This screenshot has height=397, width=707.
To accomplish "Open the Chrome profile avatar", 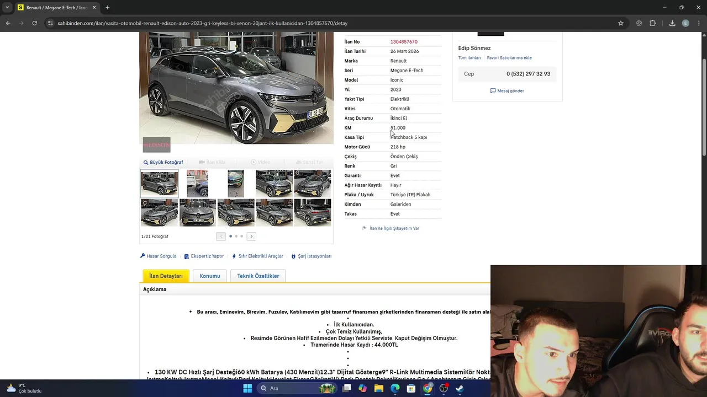I will click(685, 23).
